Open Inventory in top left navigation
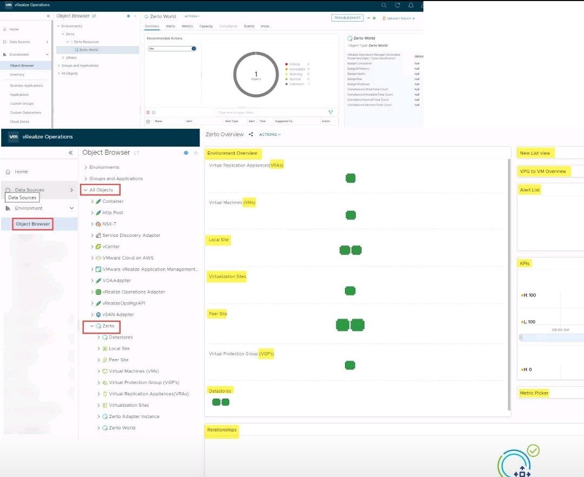The image size is (584, 477). [17, 75]
